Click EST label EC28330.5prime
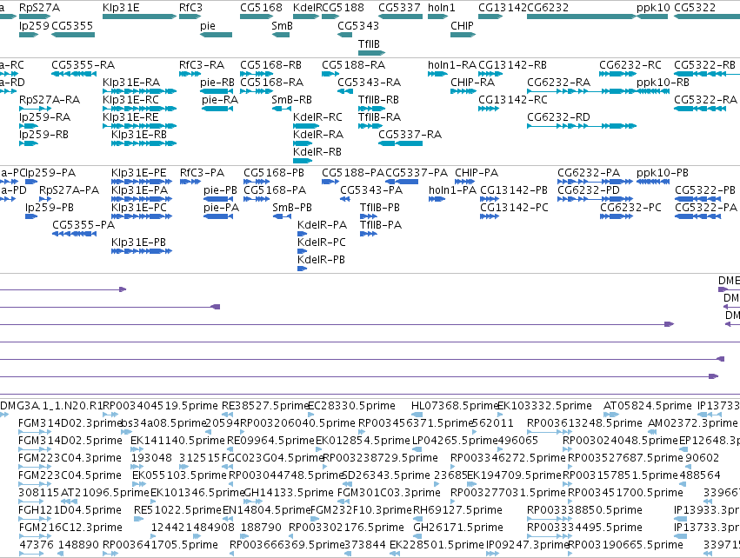 click(351, 406)
